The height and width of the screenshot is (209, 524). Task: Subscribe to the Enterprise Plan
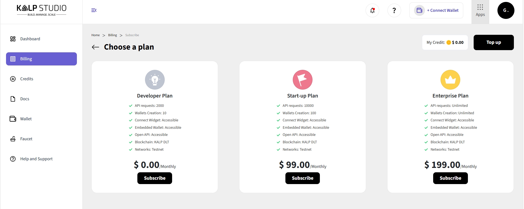tap(450, 178)
